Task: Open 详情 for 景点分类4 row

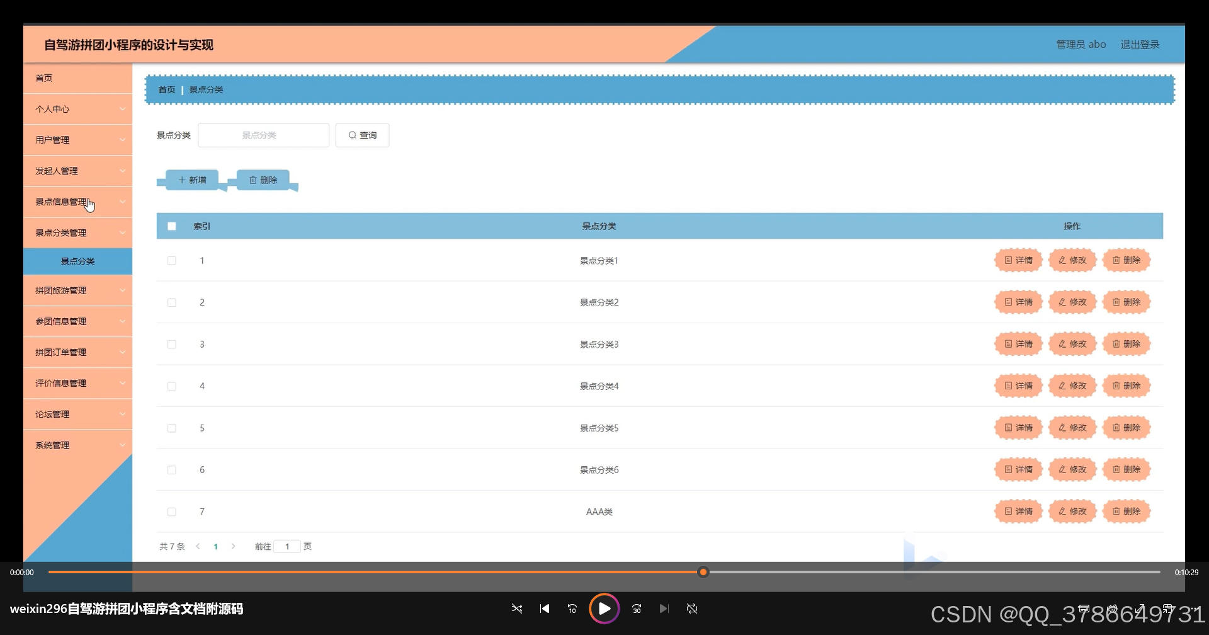Action: tap(1018, 386)
